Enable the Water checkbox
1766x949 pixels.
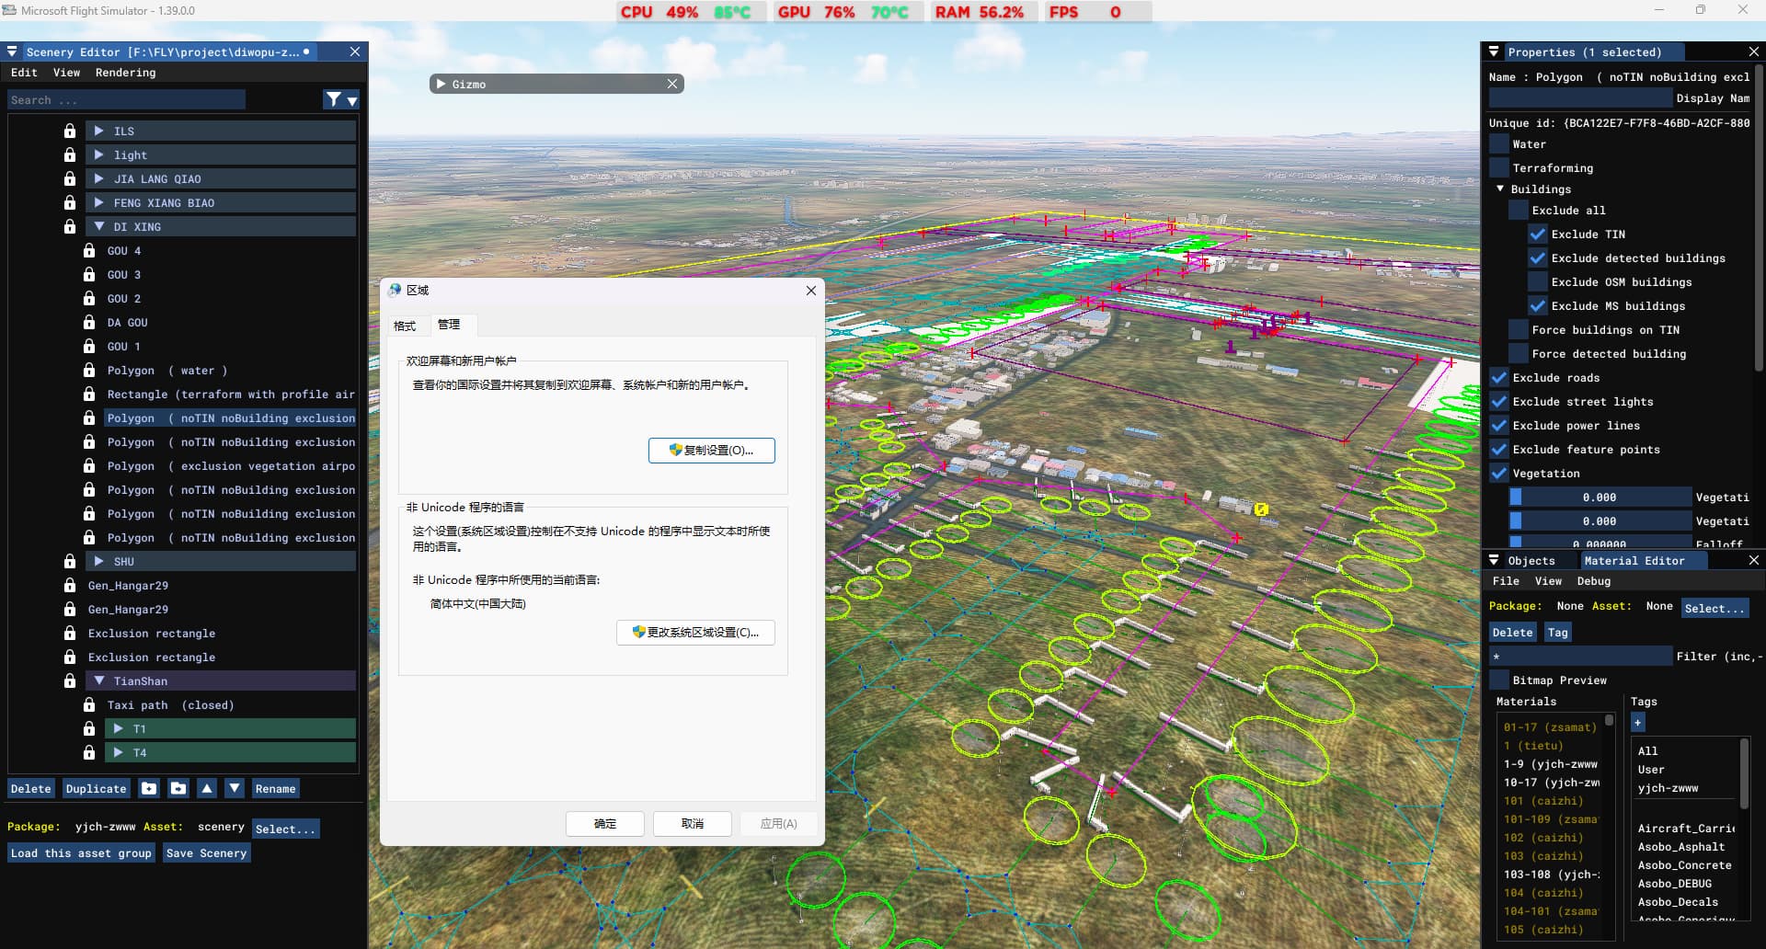1499,144
